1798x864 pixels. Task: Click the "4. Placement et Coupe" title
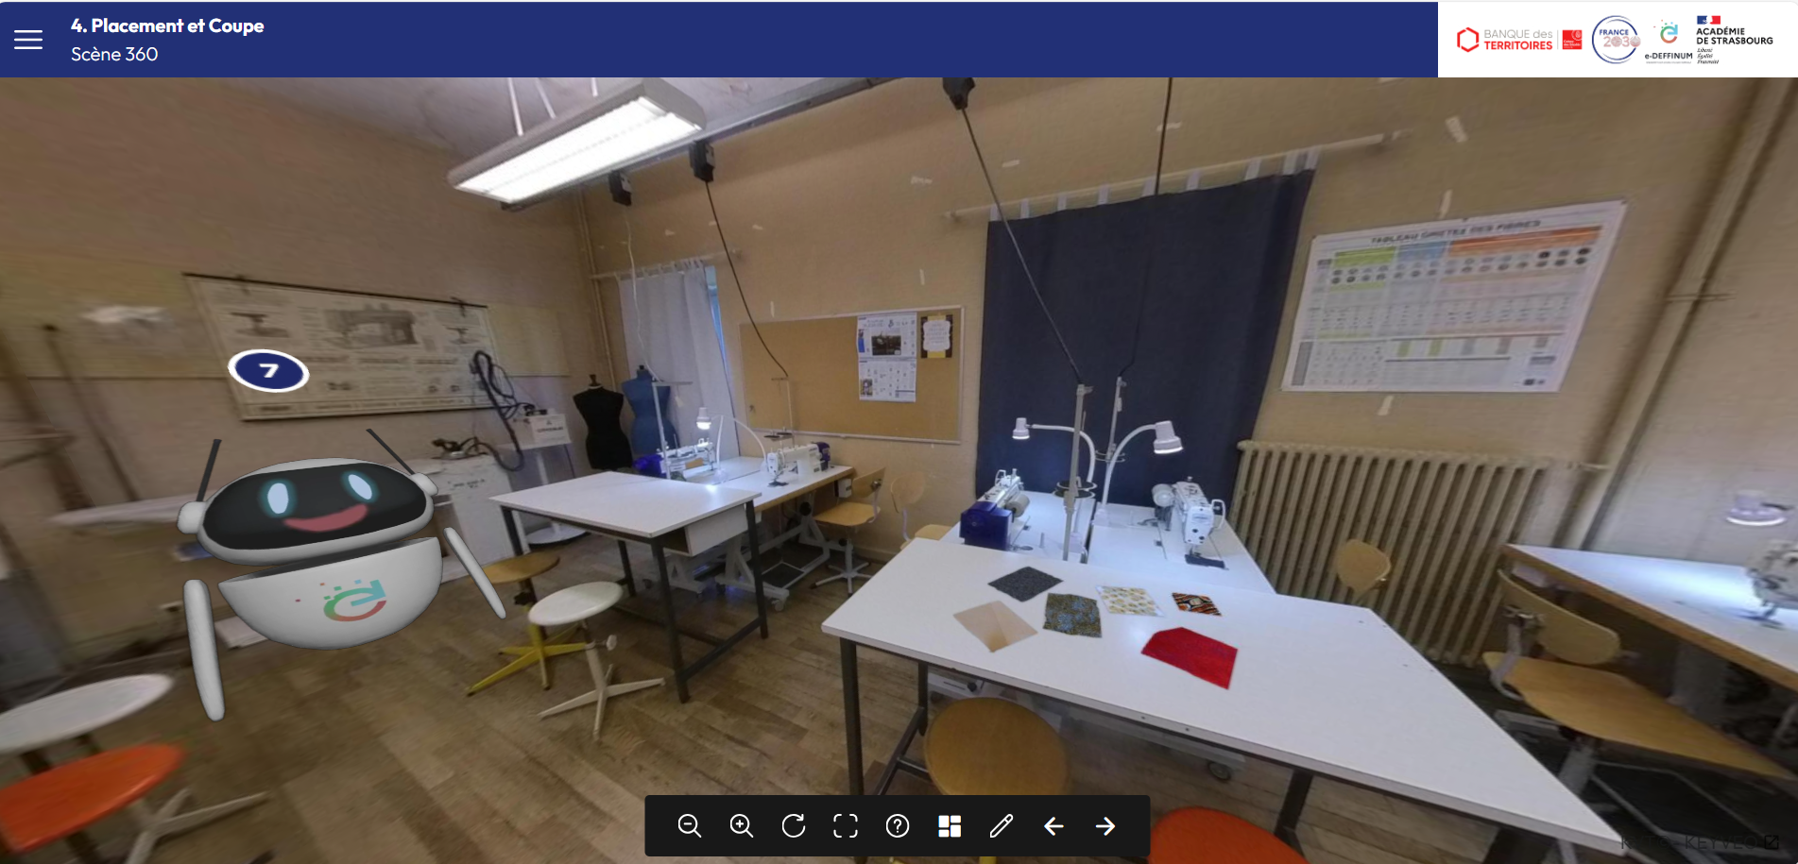pyautogui.click(x=167, y=25)
